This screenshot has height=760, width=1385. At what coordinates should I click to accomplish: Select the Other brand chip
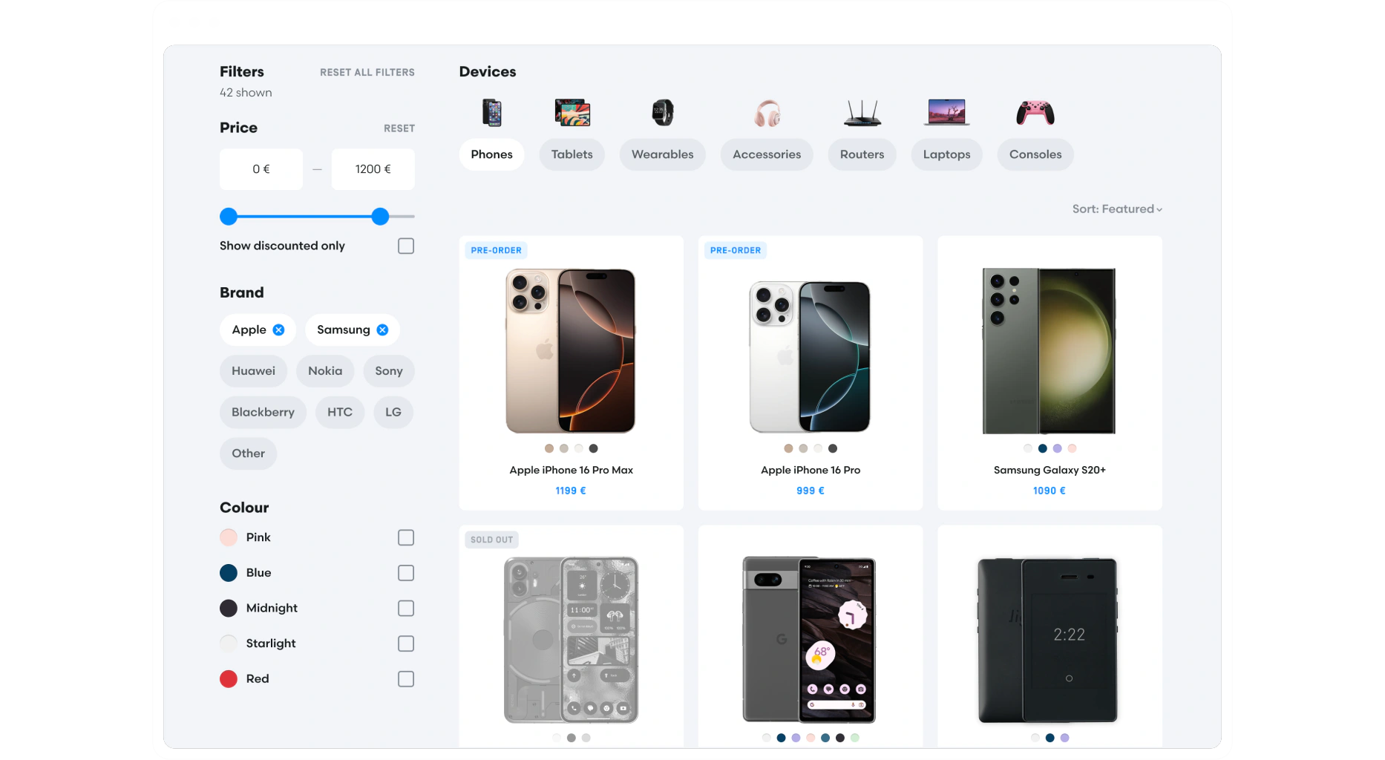point(248,453)
